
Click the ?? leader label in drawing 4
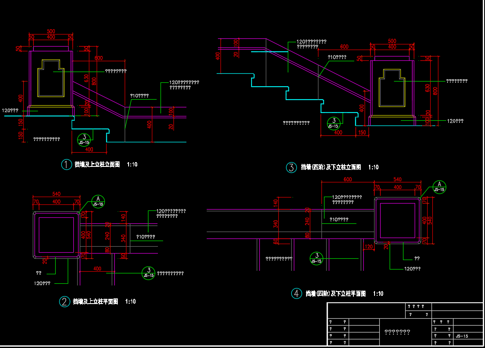(417, 259)
